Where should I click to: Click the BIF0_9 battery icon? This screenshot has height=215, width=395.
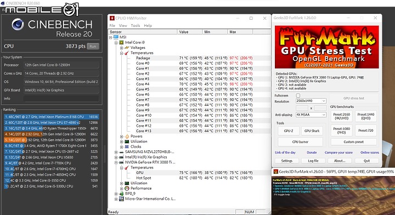coord(121,194)
